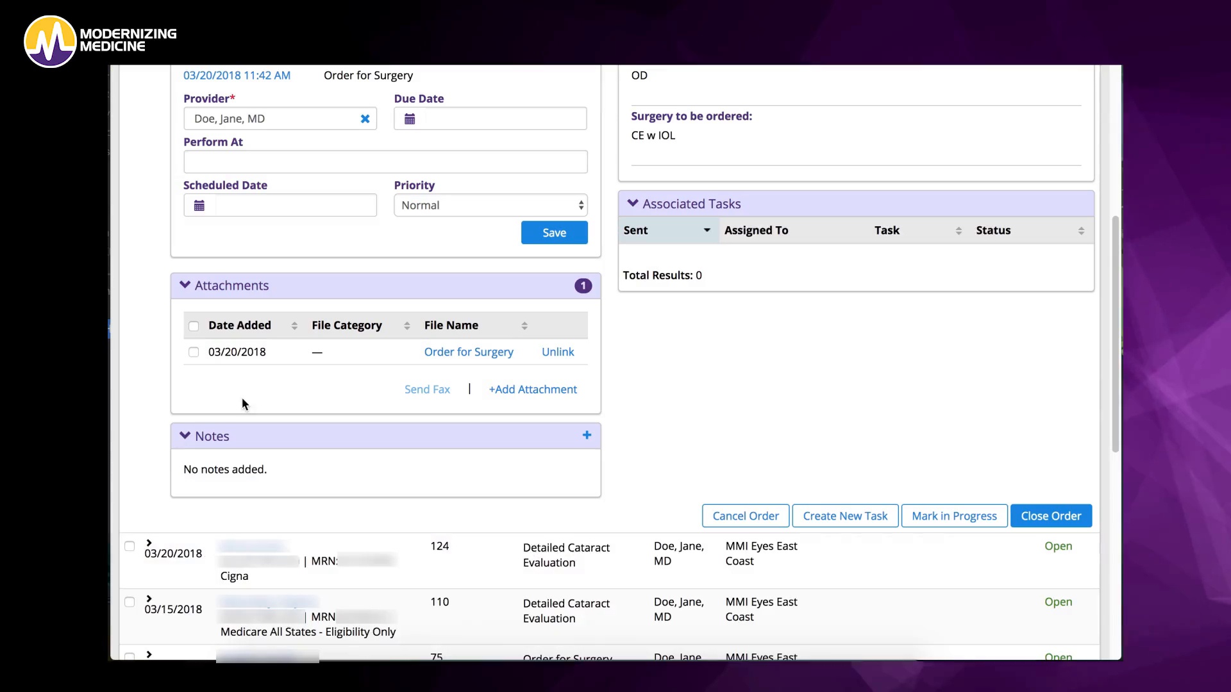Sort attachments by File Category arrows
Screen dimensions: 1231x692
pos(406,325)
